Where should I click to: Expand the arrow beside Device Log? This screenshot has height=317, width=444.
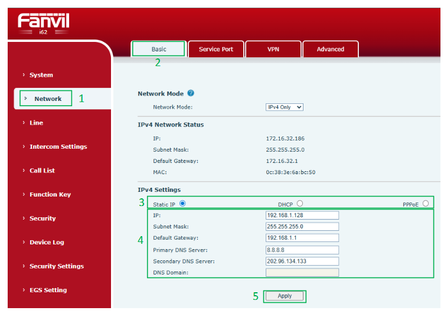(24, 242)
